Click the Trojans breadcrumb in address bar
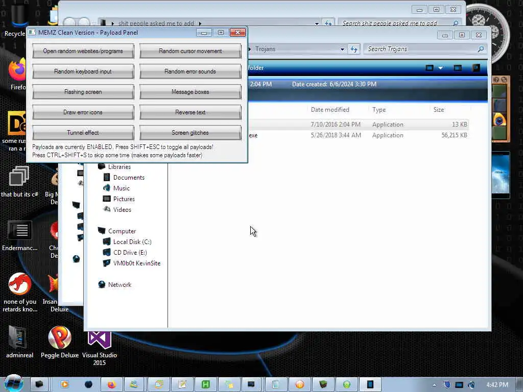The height and width of the screenshot is (392, 523). [265, 49]
